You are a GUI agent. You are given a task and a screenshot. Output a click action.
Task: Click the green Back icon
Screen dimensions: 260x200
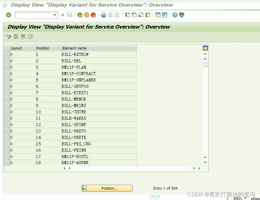click(80, 15)
